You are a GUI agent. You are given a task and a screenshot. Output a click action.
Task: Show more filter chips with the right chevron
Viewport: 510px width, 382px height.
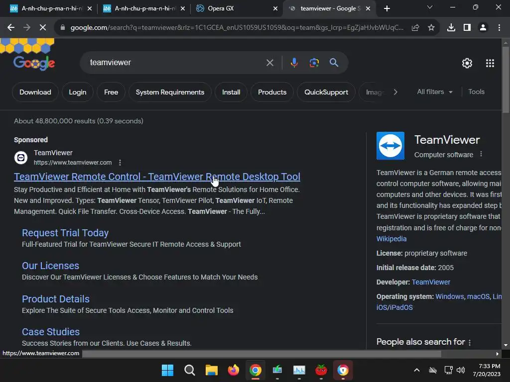(395, 92)
